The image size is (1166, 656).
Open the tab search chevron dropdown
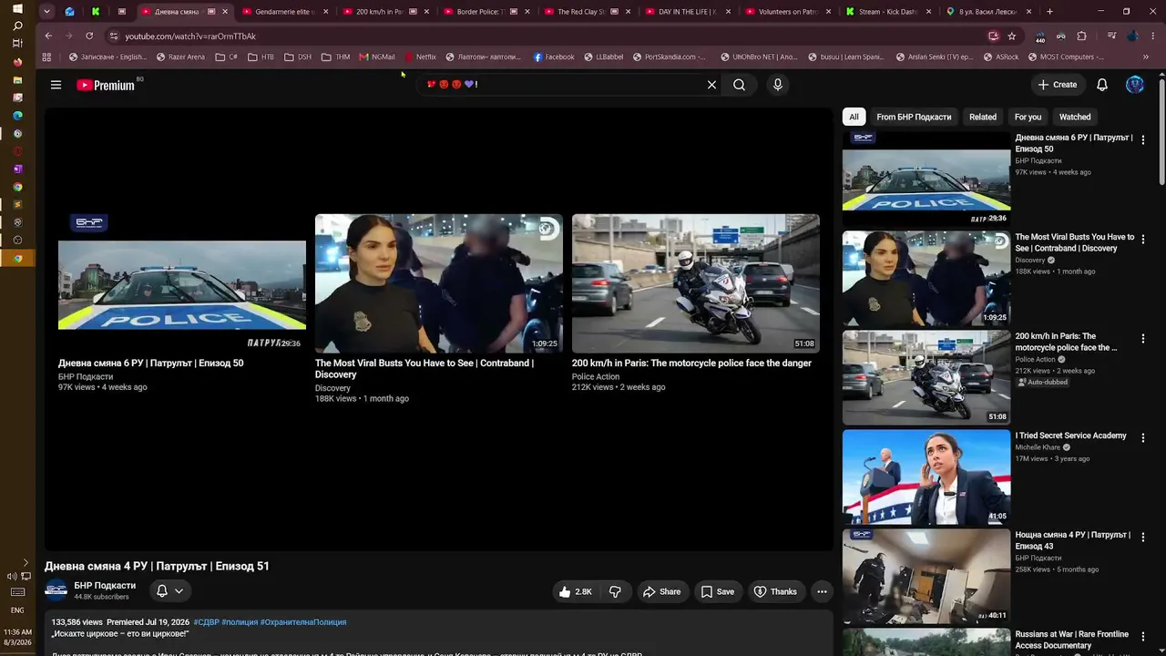(46, 12)
